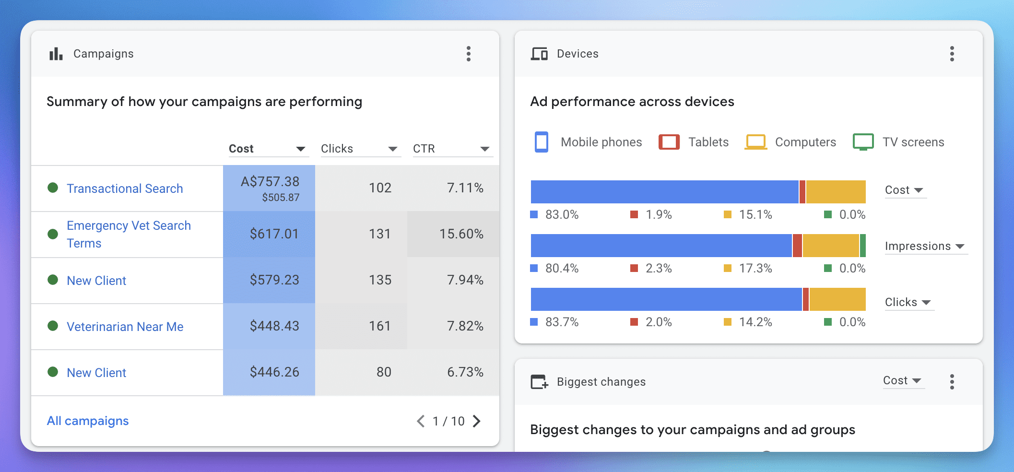The image size is (1014, 472).
Task: Open the Cost column dropdown in Campaigns
Action: [x=268, y=149]
